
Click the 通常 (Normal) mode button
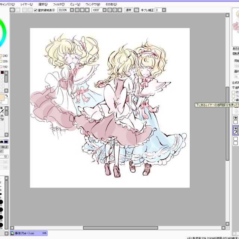[x=128, y=10]
